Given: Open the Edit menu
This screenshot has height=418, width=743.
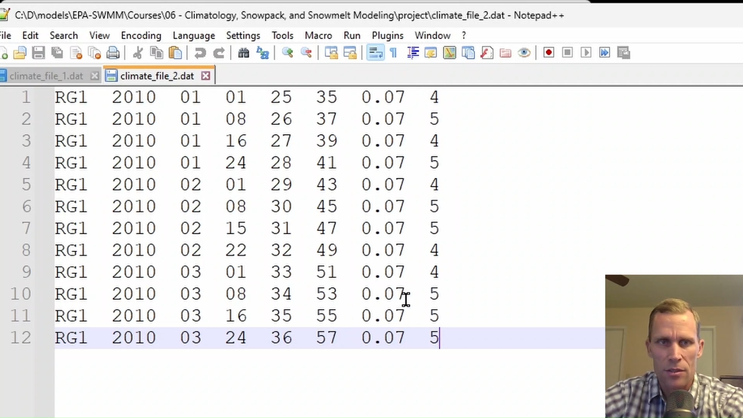Looking at the screenshot, I should point(30,35).
